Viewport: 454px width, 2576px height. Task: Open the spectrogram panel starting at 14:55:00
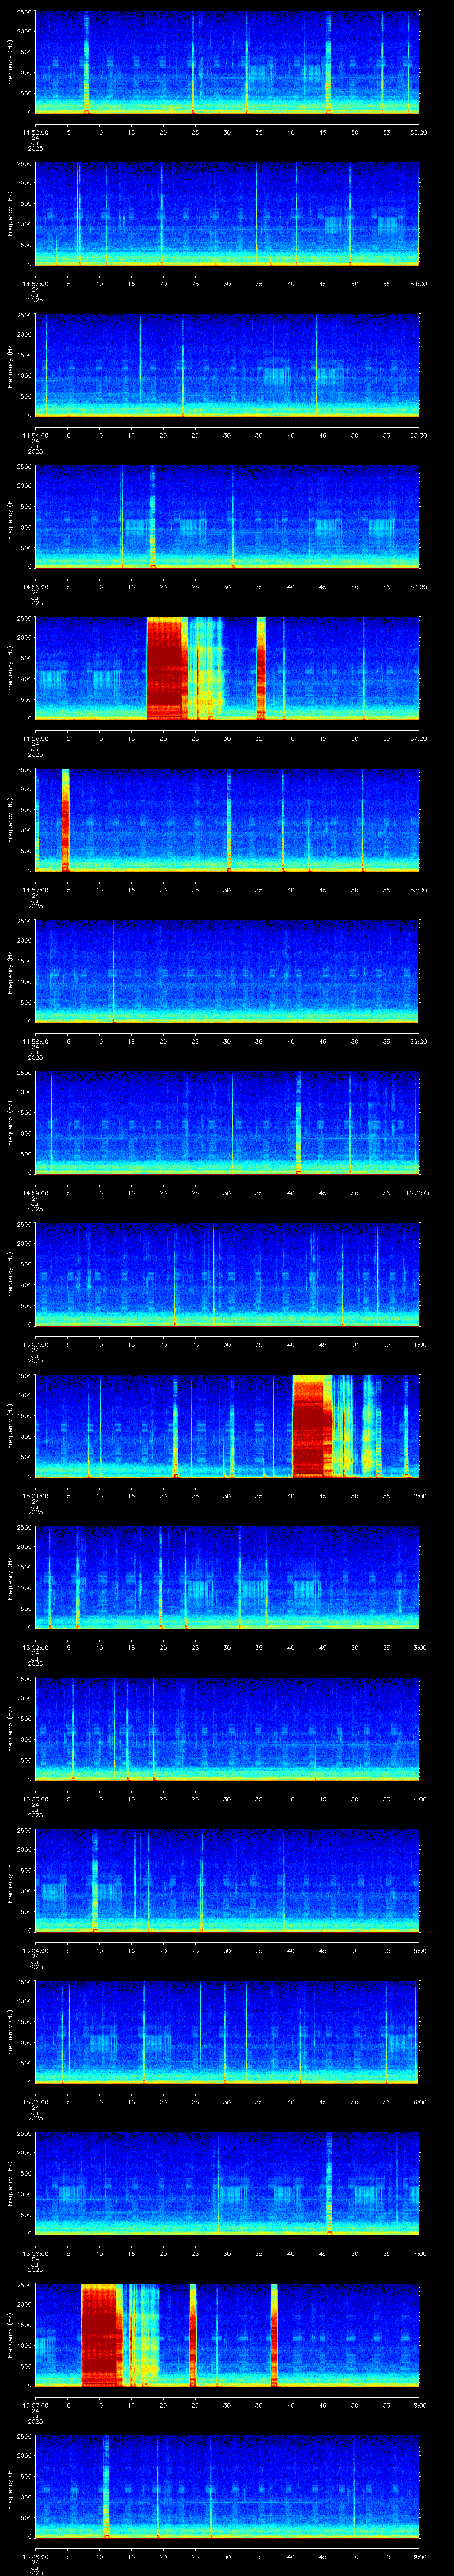tap(227, 516)
